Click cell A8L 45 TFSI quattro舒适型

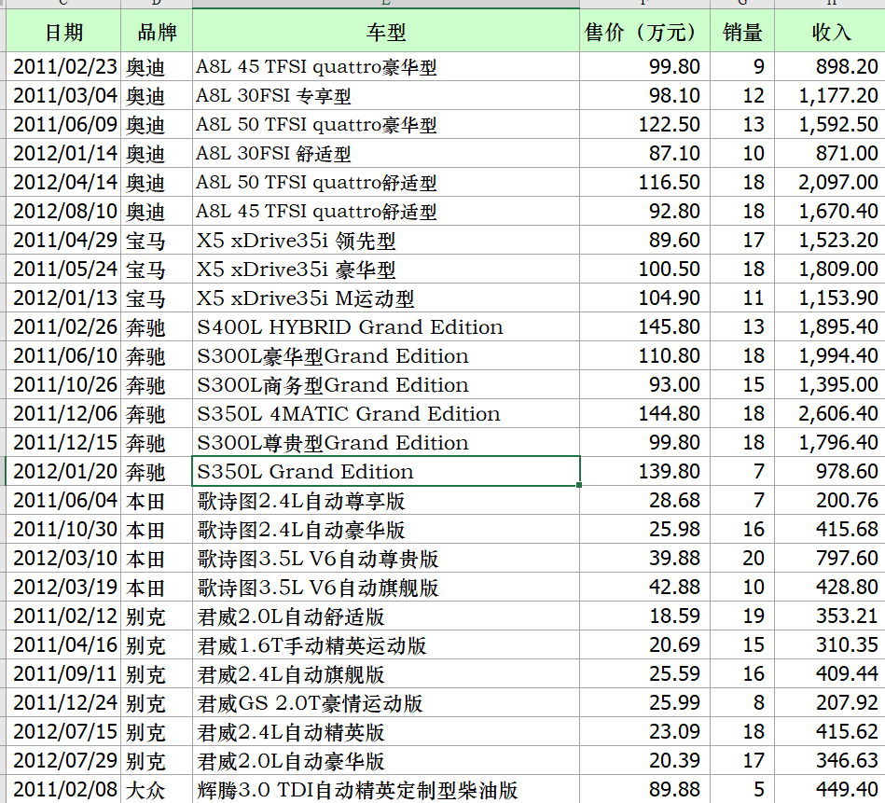tap(385, 211)
